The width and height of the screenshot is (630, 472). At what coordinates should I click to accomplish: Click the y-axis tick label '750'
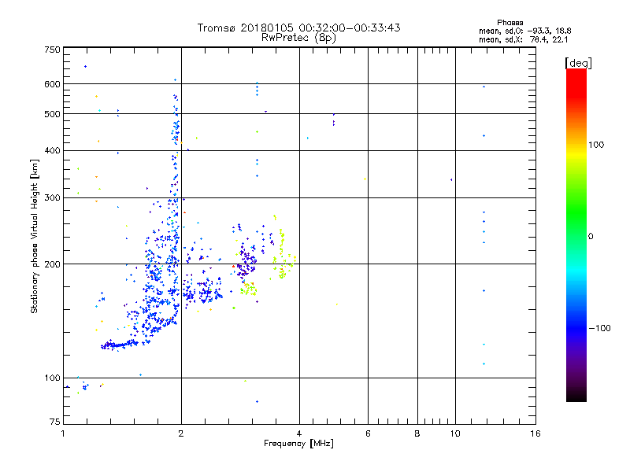pyautogui.click(x=52, y=50)
